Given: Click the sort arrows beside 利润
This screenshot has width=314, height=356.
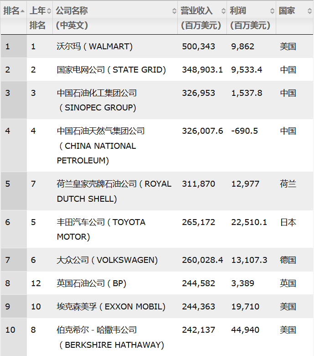Looking at the screenshot, I should (x=273, y=11).
